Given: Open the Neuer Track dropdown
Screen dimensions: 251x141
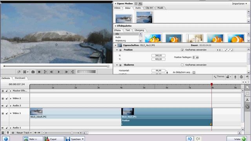Looking at the screenshot, I should click(x=24, y=133).
